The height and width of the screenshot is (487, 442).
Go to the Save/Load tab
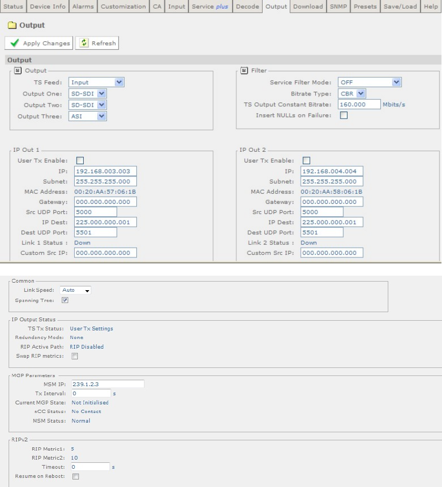click(401, 6)
